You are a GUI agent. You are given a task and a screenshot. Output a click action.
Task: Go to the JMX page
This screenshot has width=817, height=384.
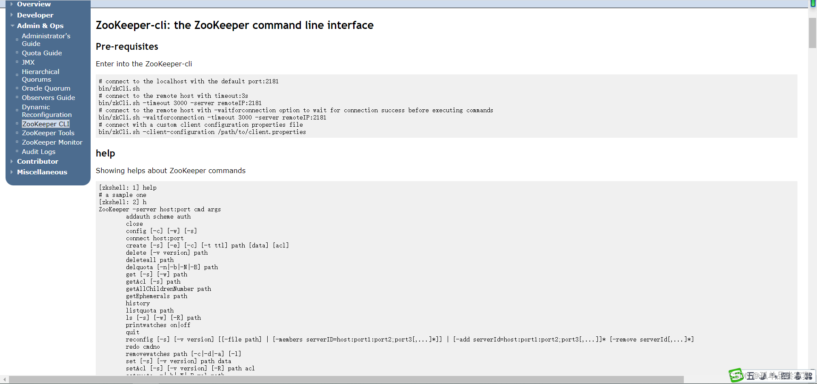point(28,62)
